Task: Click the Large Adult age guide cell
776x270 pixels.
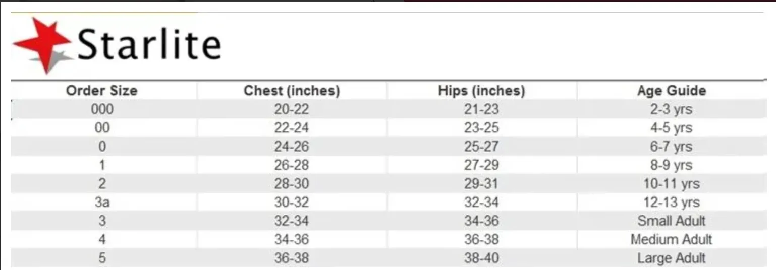Action: tap(671, 258)
